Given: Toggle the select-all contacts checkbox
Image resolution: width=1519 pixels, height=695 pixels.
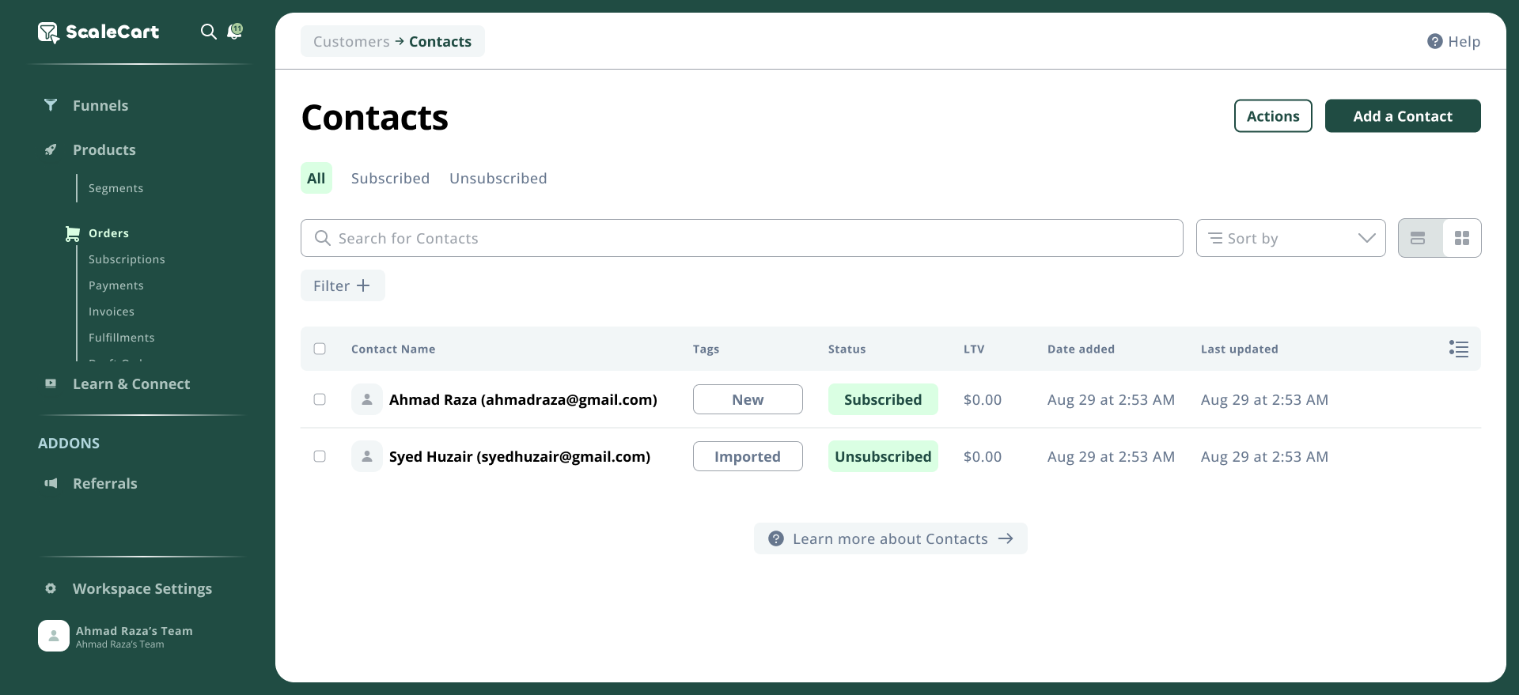Looking at the screenshot, I should click(x=320, y=349).
